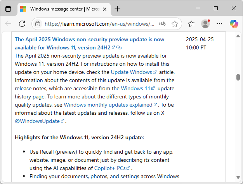Viewport: 243px width, 184px height.
Task: Click the back navigation arrow
Action: (x=8, y=24)
